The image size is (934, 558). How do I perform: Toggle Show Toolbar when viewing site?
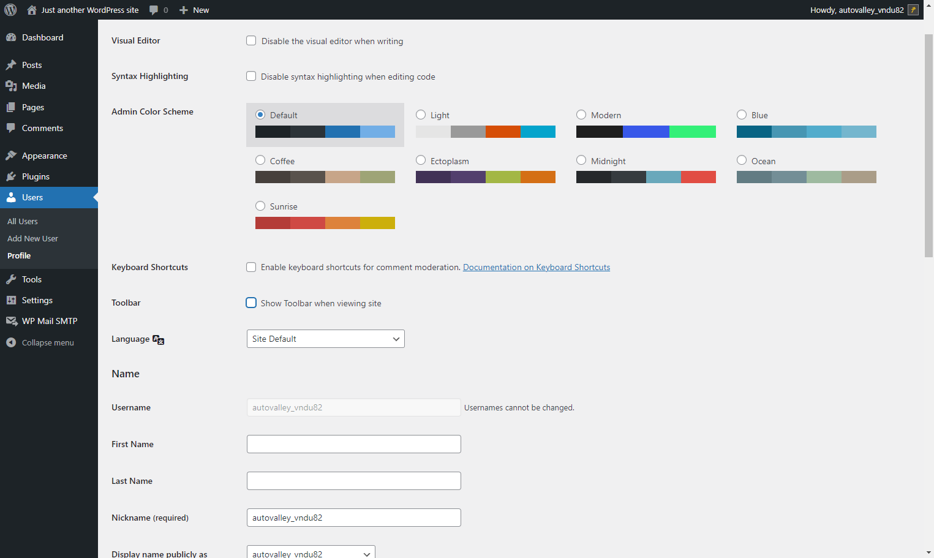tap(251, 303)
